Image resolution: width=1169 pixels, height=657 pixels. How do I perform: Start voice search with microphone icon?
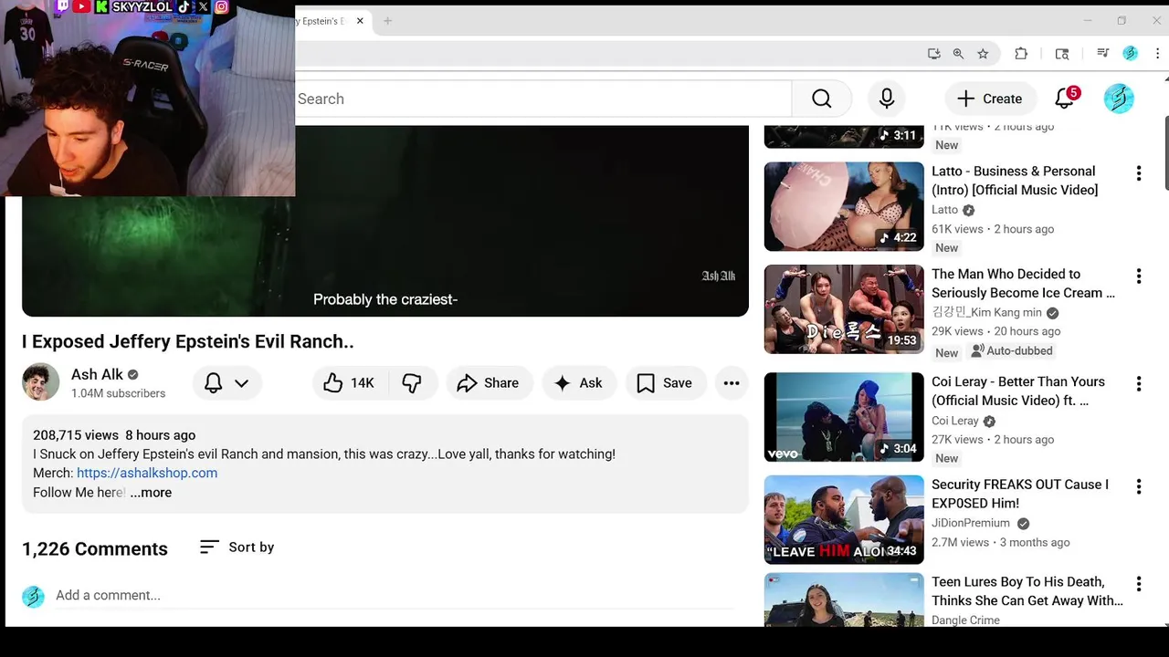887,99
